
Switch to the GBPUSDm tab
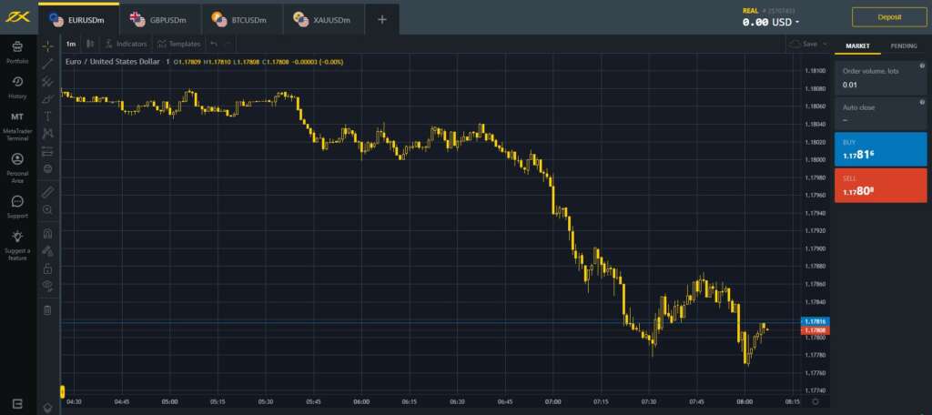coord(160,20)
